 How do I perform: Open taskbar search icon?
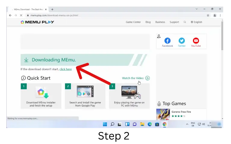click(112, 124)
